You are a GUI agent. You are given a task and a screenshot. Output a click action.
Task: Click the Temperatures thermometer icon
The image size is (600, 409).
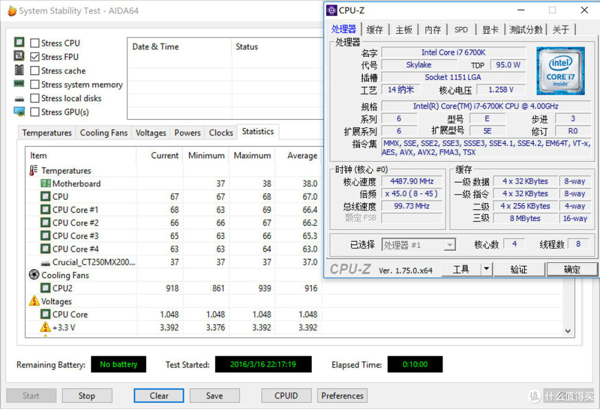(34, 170)
